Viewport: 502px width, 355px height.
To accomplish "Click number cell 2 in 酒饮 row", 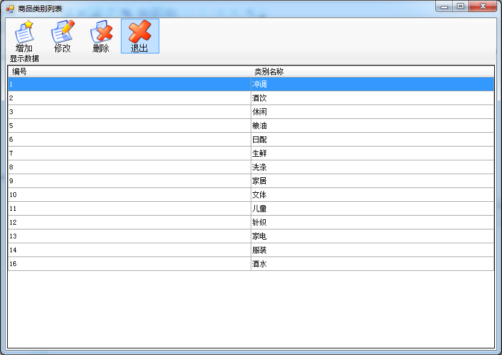I will (x=129, y=98).
